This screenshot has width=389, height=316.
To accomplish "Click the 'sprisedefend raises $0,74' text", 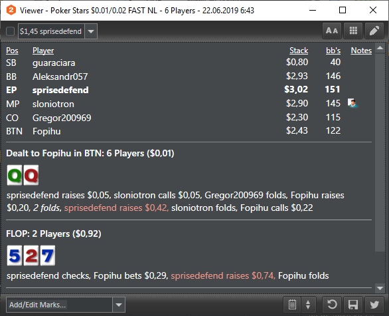I will (223, 275).
